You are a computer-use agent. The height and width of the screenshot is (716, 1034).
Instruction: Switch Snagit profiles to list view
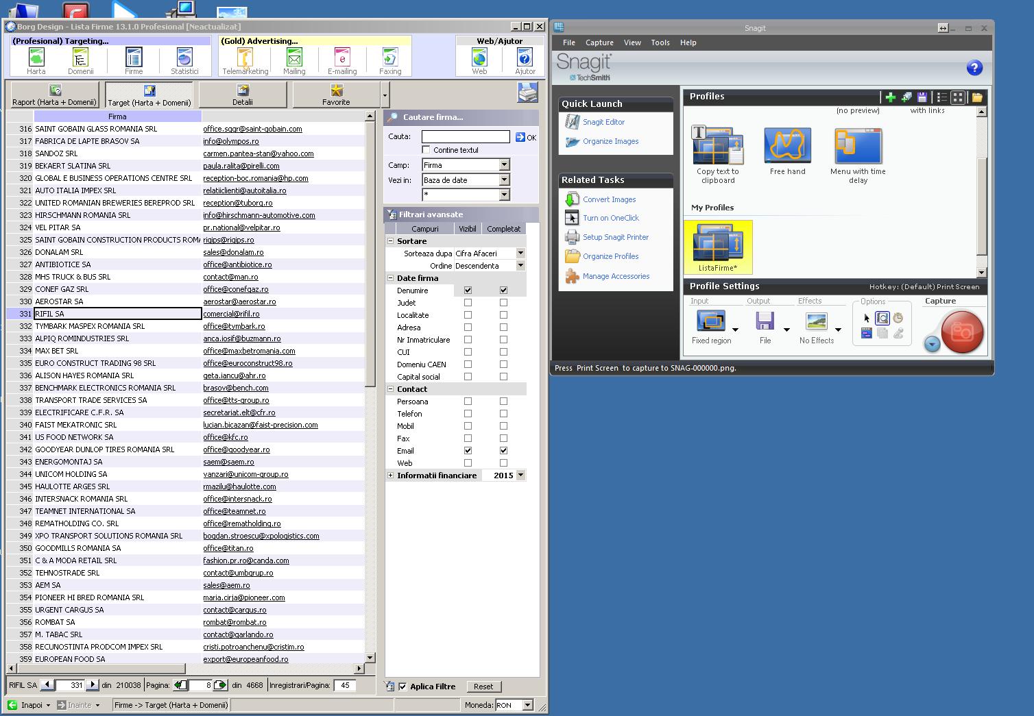click(x=942, y=97)
